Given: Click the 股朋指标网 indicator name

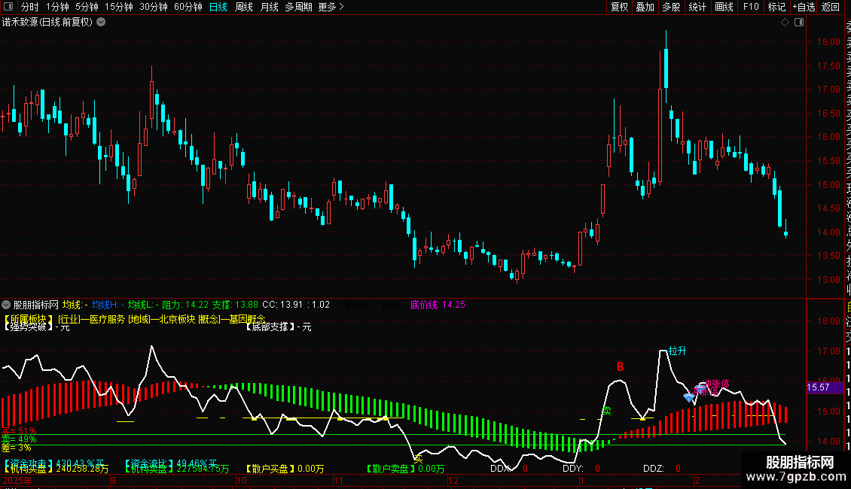Looking at the screenshot, I should pyautogui.click(x=36, y=305).
